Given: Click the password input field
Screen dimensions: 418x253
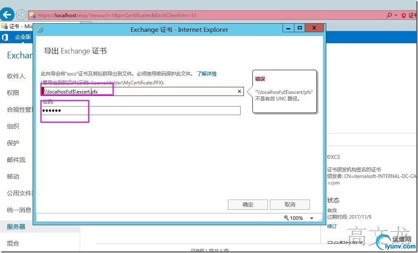Looking at the screenshot, I should (141, 111).
